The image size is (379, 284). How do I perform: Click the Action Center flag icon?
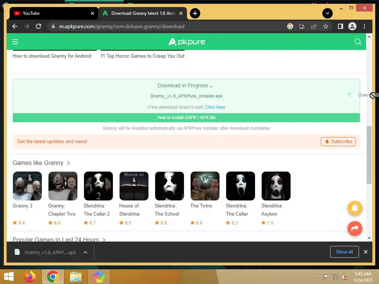pos(326,277)
